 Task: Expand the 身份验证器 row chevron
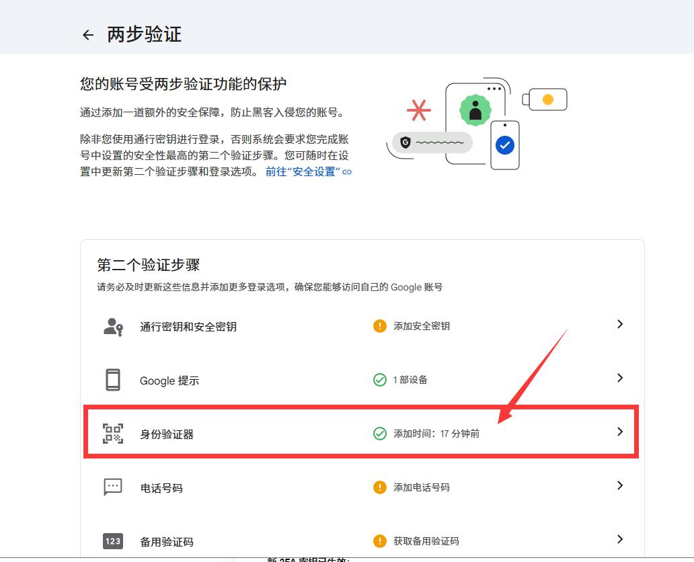[620, 432]
